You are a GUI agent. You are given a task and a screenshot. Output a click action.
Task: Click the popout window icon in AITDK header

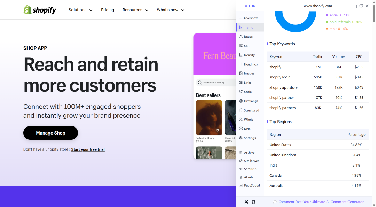pyautogui.click(x=355, y=6)
